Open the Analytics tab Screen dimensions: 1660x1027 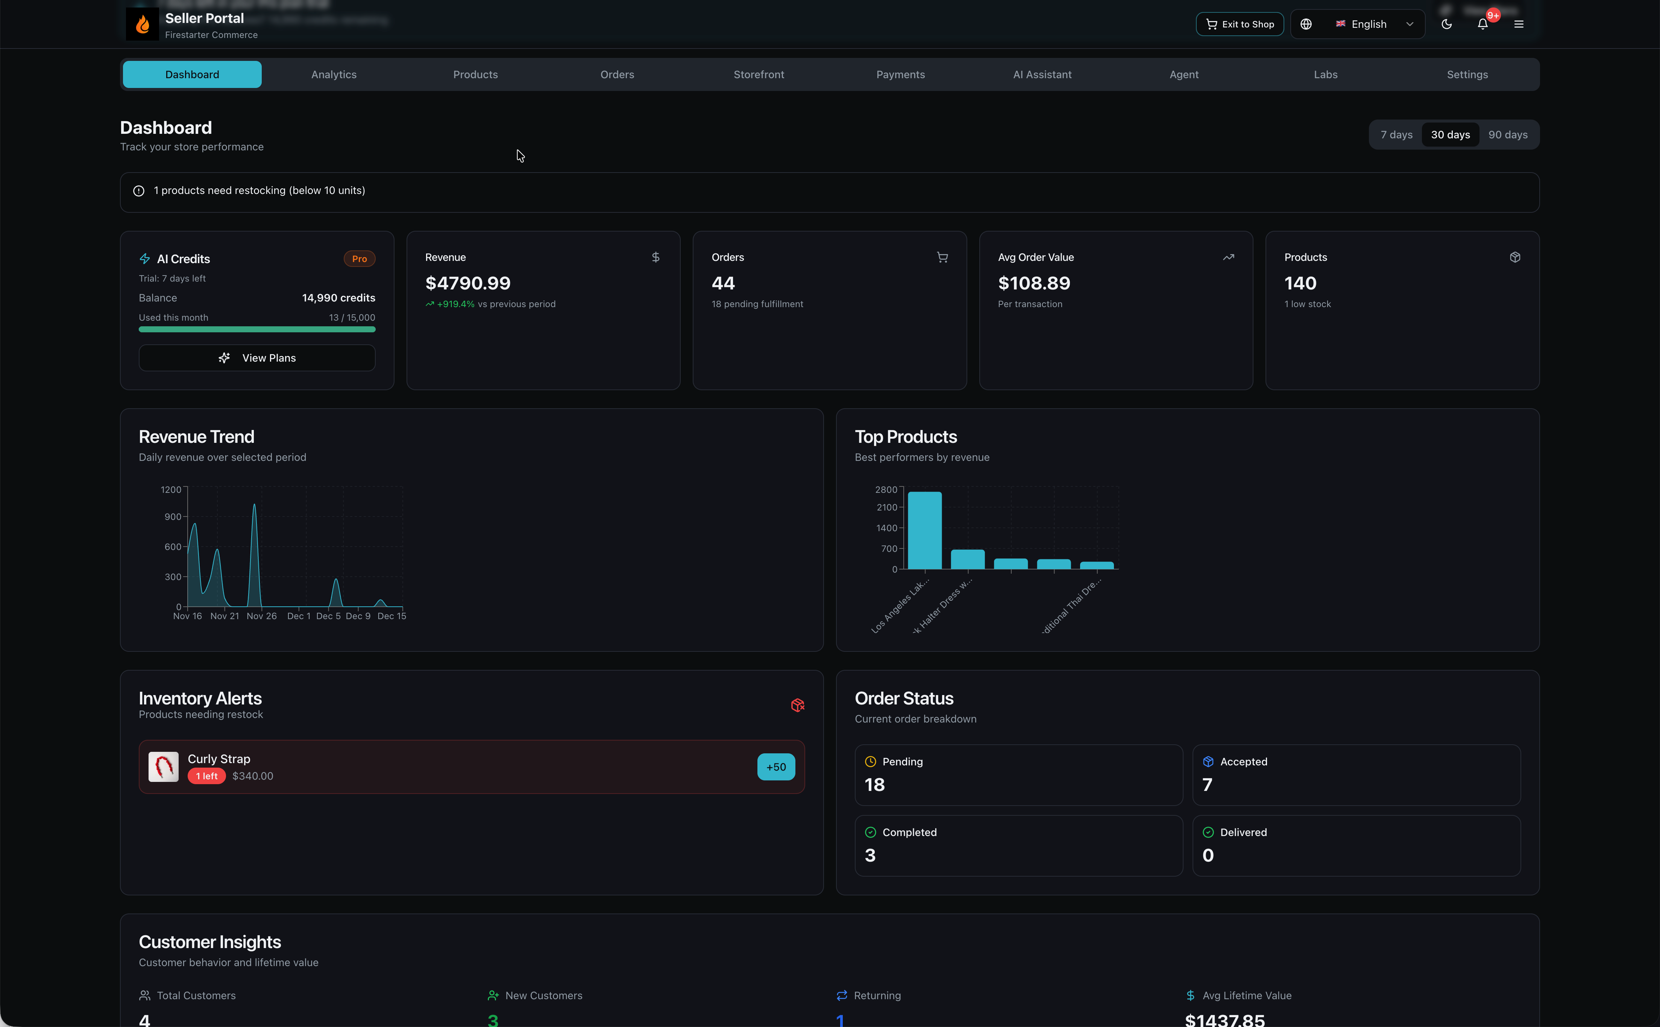pyautogui.click(x=334, y=75)
